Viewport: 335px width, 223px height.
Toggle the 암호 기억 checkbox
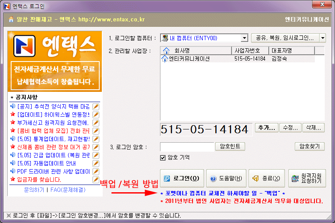pos(163,158)
